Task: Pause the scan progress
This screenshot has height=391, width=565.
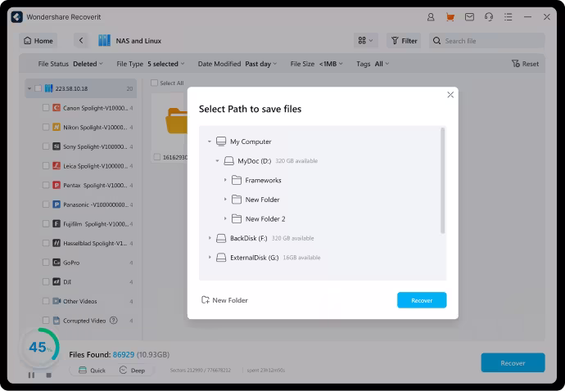Action: 31,375
